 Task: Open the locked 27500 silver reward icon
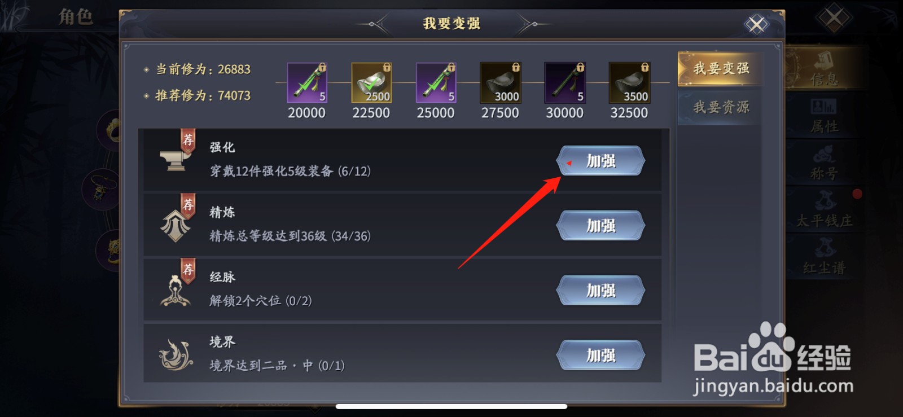click(x=500, y=82)
